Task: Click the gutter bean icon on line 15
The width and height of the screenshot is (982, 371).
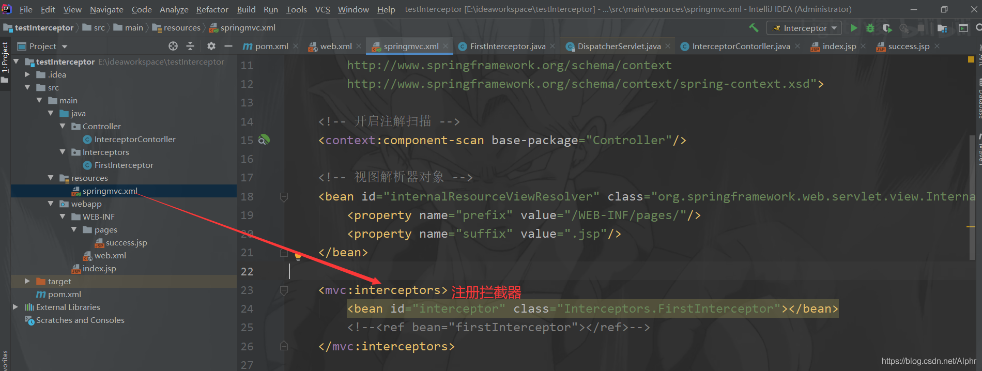Action: coord(264,140)
